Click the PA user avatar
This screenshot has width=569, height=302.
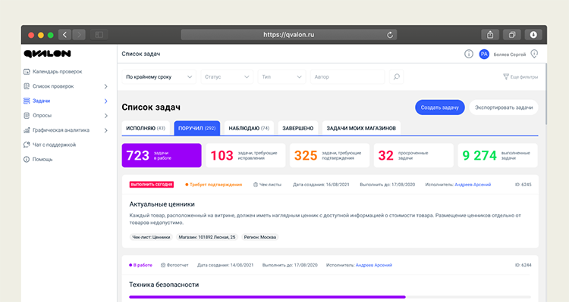pyautogui.click(x=484, y=54)
